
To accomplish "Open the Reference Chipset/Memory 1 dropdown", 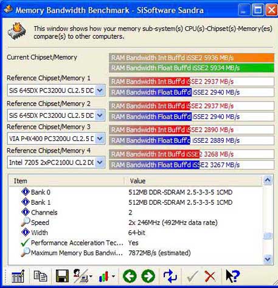I will point(100,91).
